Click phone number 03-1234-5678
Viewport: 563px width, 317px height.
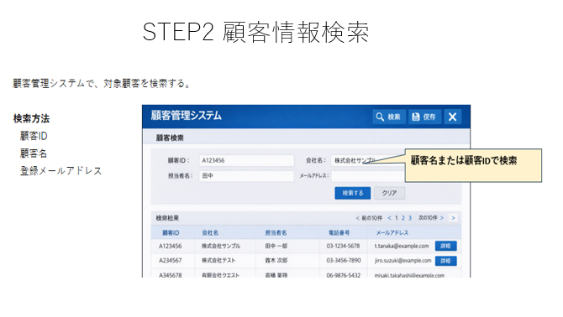pyautogui.click(x=343, y=246)
